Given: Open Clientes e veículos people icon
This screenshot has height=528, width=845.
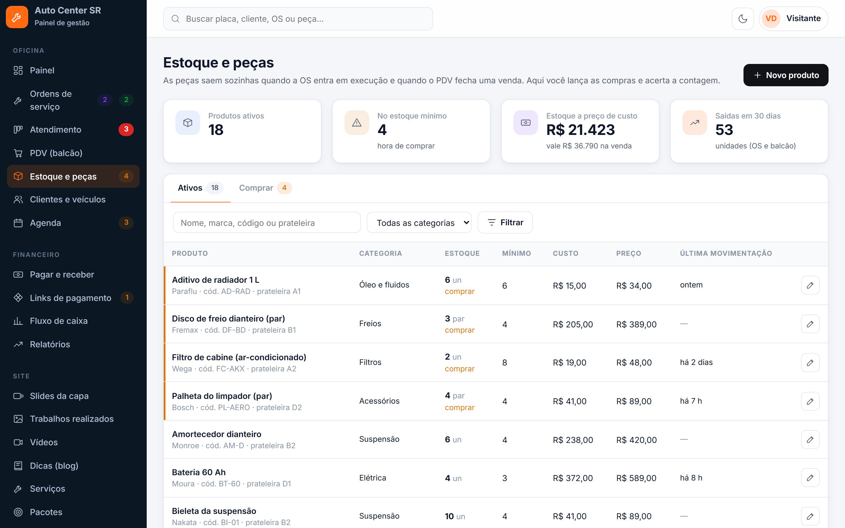Looking at the screenshot, I should coord(18,199).
